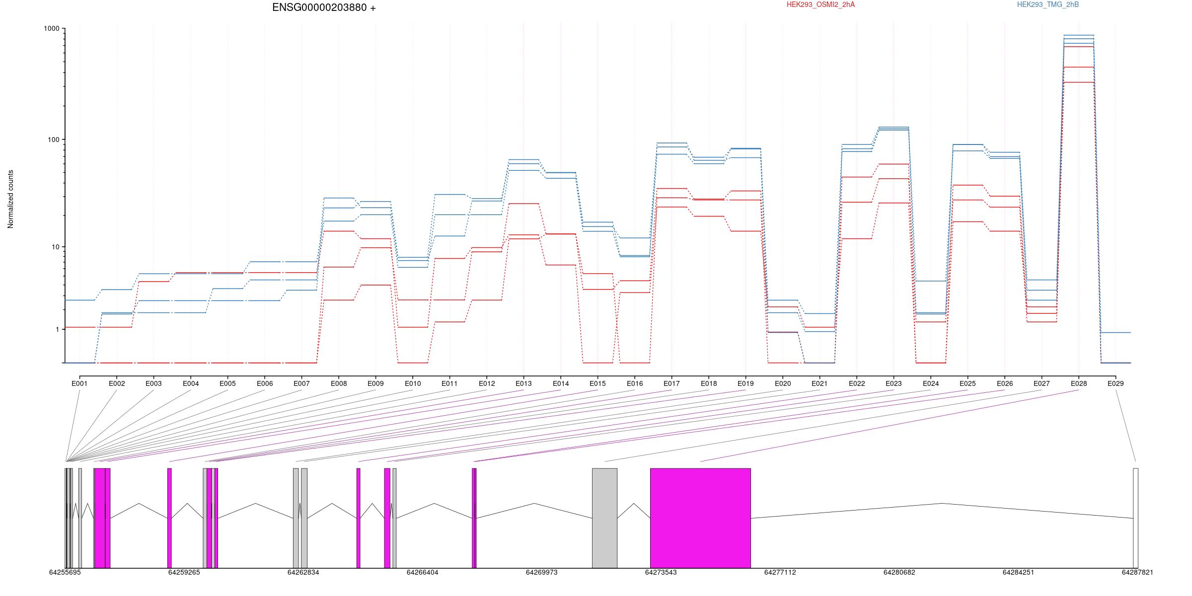The width and height of the screenshot is (1192, 596).
Task: Click genomic coordinate 64255695
Action: [65, 572]
